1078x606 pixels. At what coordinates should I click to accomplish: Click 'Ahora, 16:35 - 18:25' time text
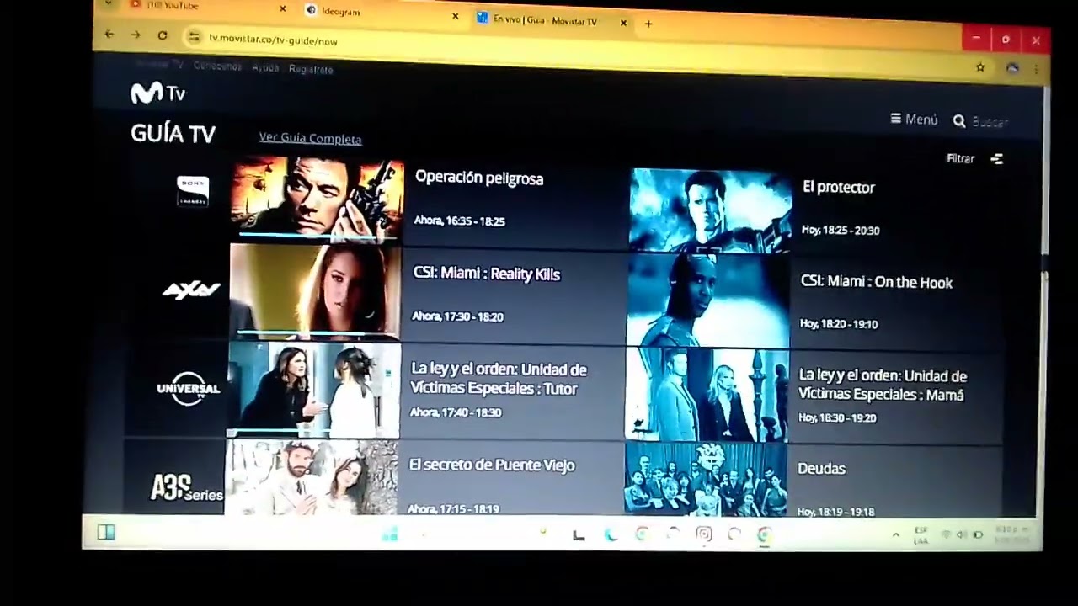(x=459, y=221)
